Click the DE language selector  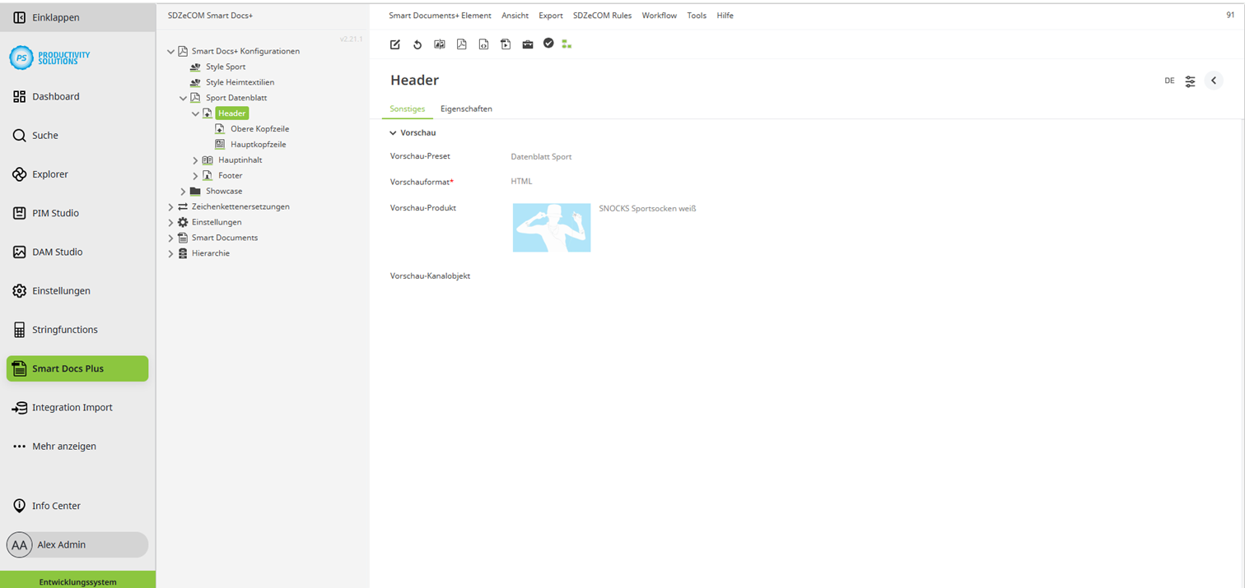click(1169, 81)
